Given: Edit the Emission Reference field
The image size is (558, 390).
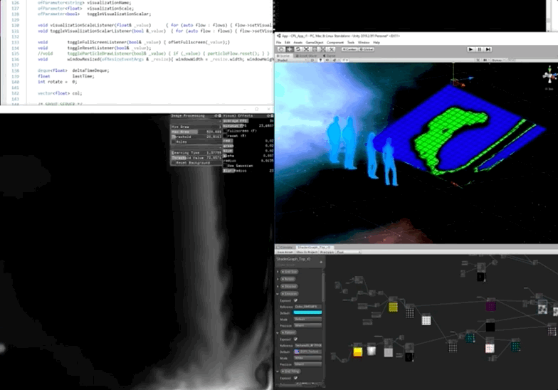Looking at the screenshot, I should 307,307.
